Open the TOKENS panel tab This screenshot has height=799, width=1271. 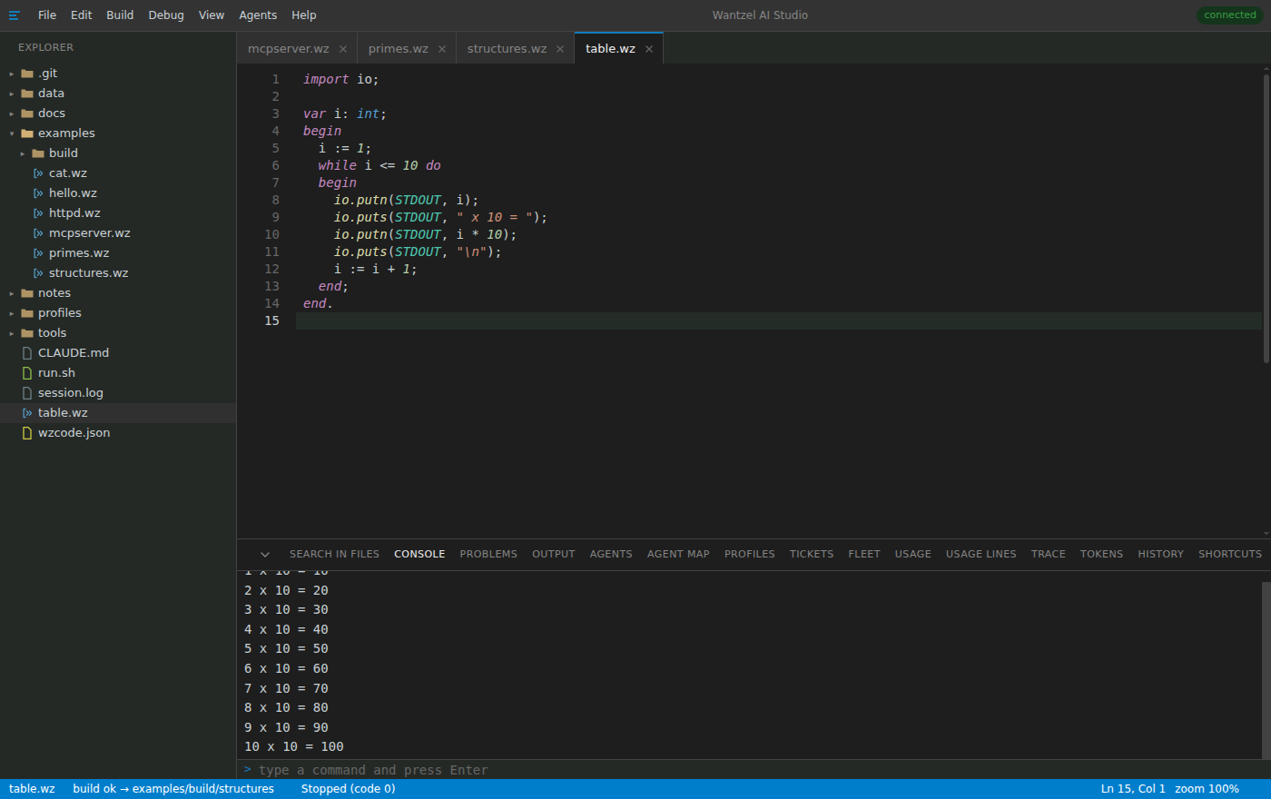coord(1101,554)
